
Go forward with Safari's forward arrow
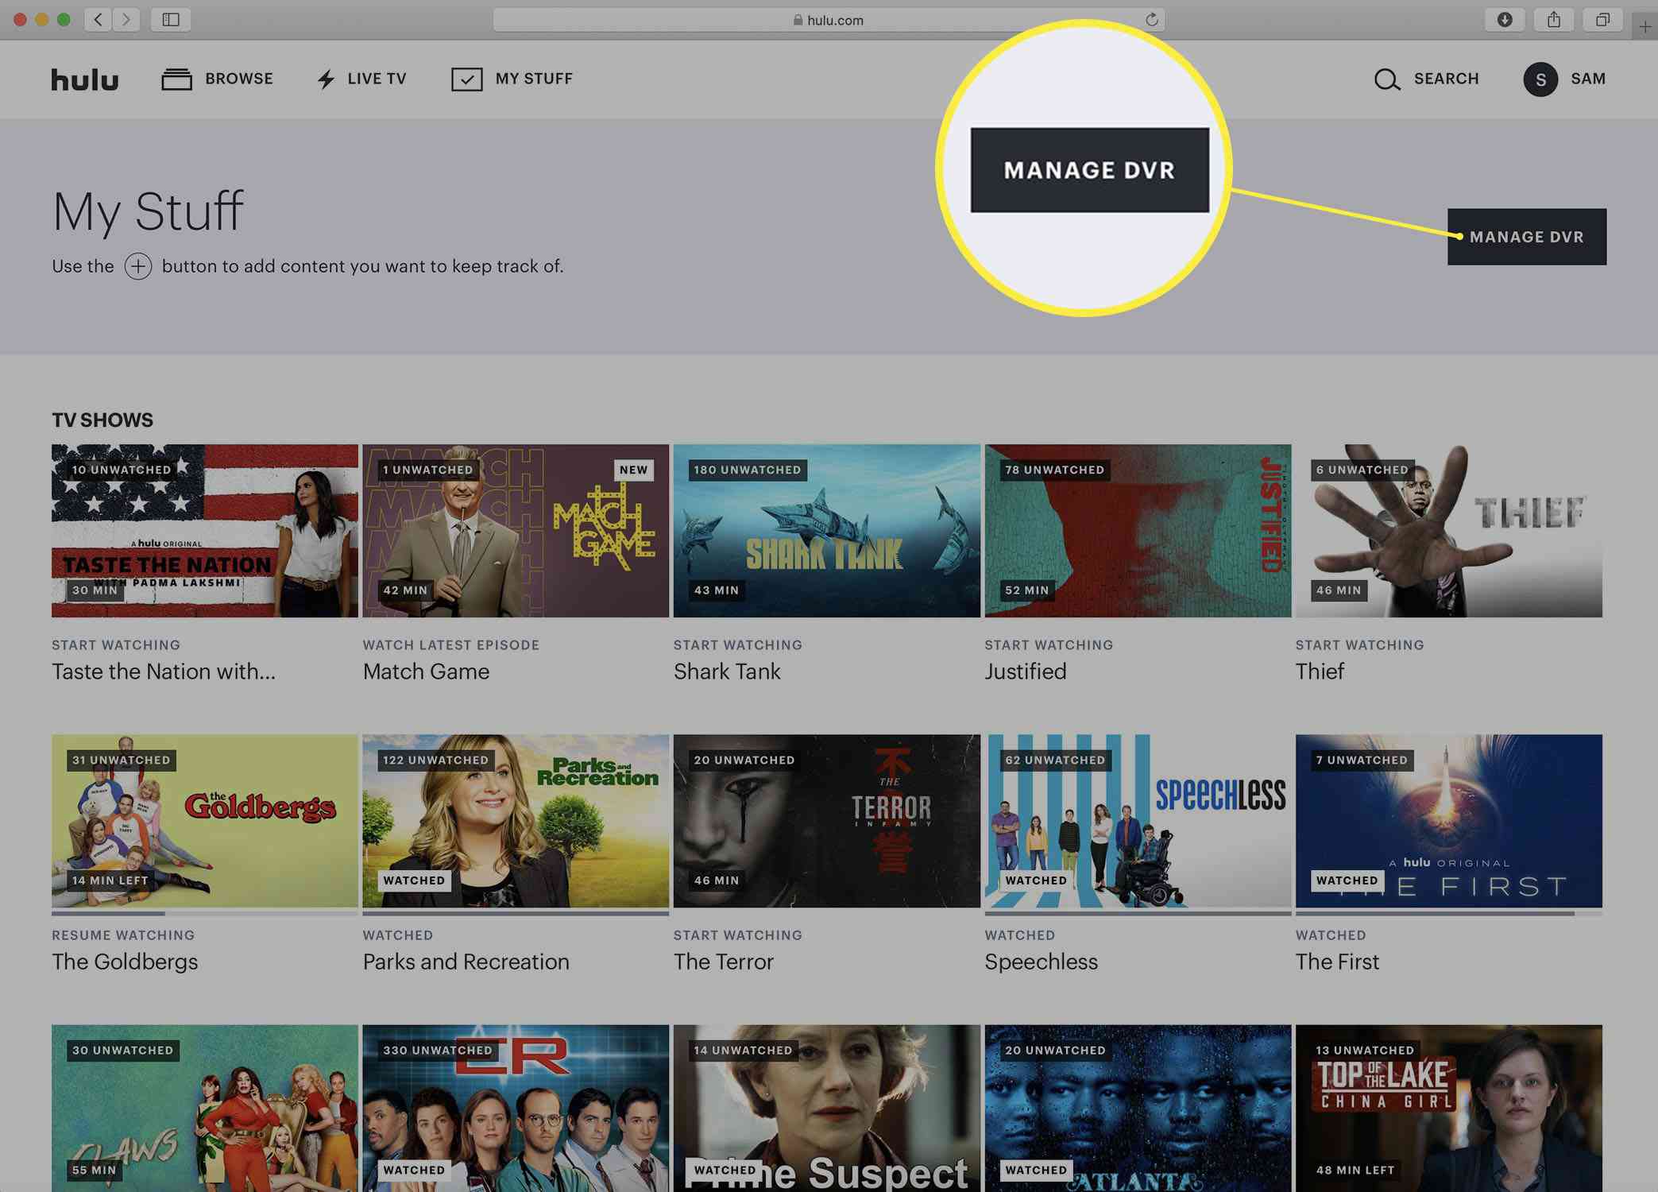click(x=126, y=19)
